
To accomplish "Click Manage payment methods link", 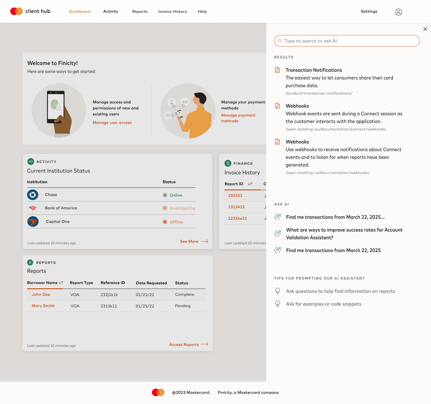I will [238, 118].
